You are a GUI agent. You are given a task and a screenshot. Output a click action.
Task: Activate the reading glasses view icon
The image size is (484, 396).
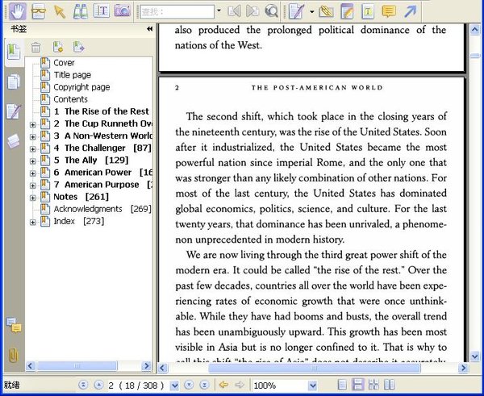click(39, 12)
